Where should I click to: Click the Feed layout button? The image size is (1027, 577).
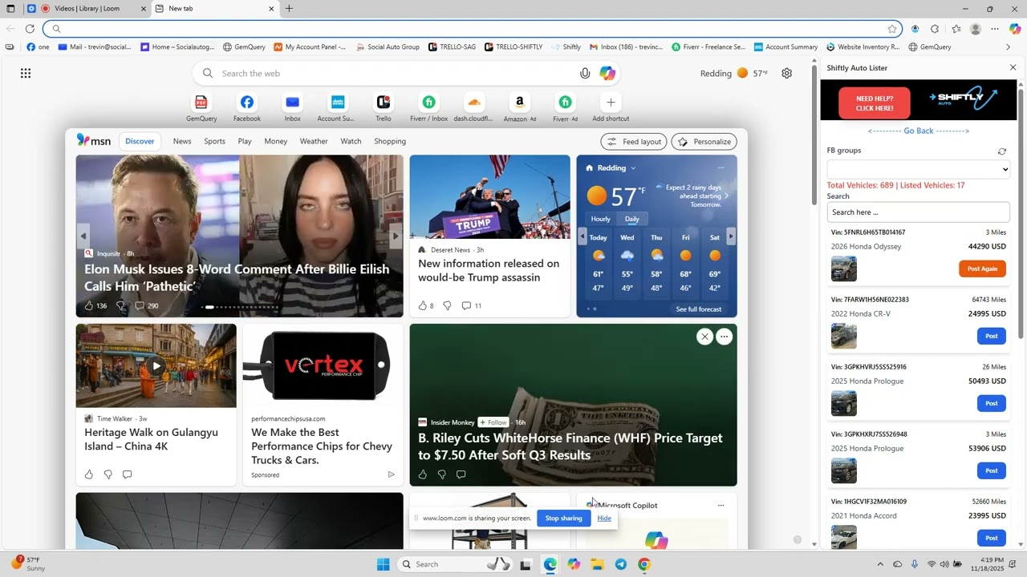tap(634, 142)
